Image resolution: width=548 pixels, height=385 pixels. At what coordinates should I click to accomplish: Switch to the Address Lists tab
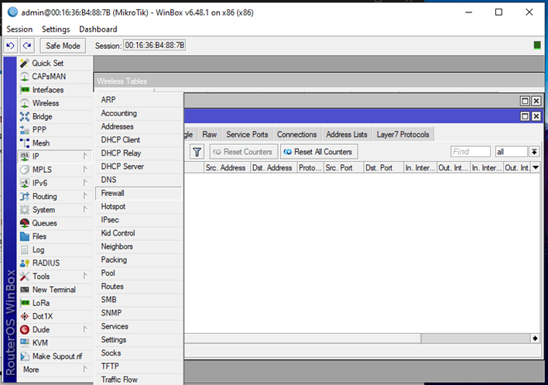pos(347,135)
